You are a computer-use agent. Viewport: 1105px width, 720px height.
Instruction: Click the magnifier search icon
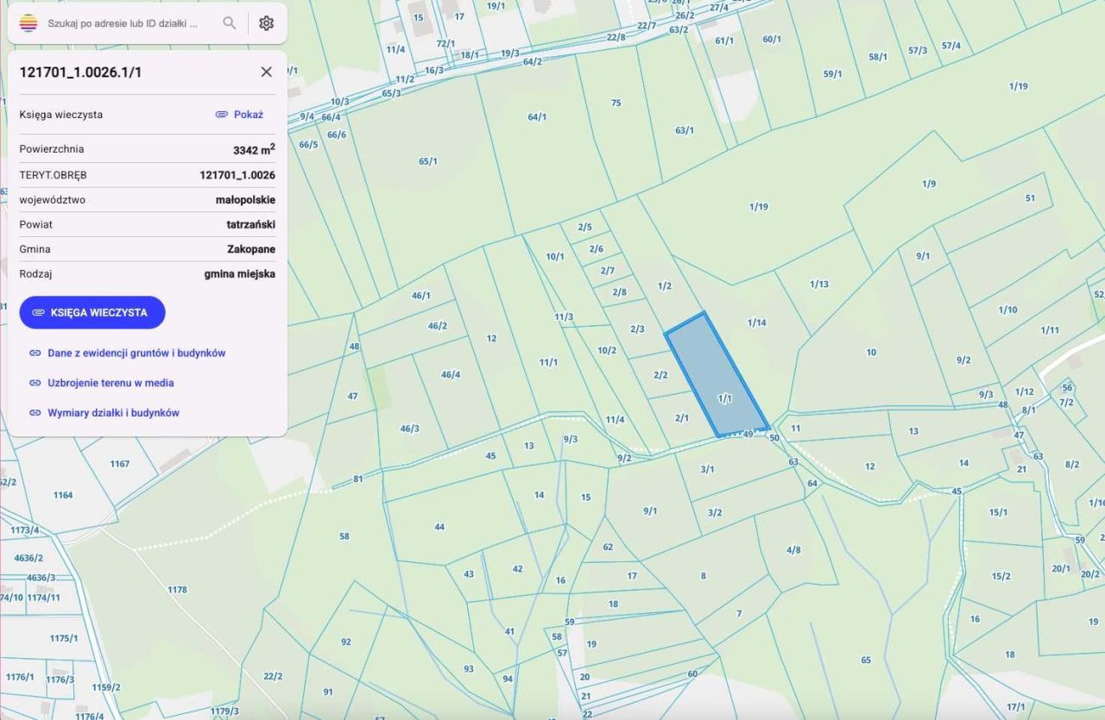pos(229,23)
